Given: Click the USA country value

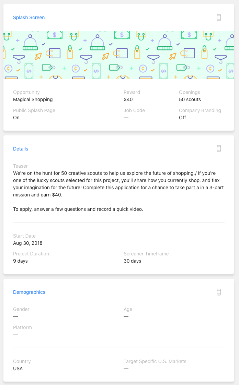Looking at the screenshot, I should click(18, 369).
